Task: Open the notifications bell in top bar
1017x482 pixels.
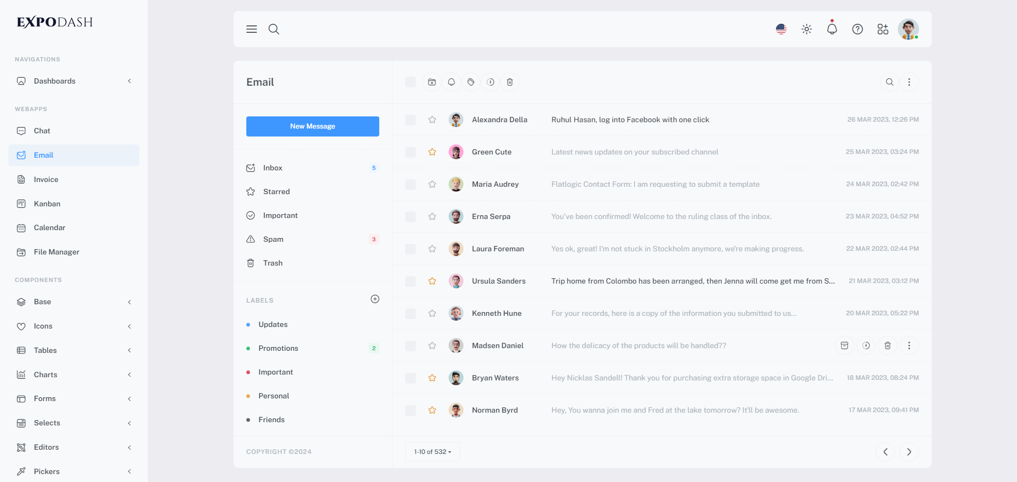Action: click(x=832, y=29)
